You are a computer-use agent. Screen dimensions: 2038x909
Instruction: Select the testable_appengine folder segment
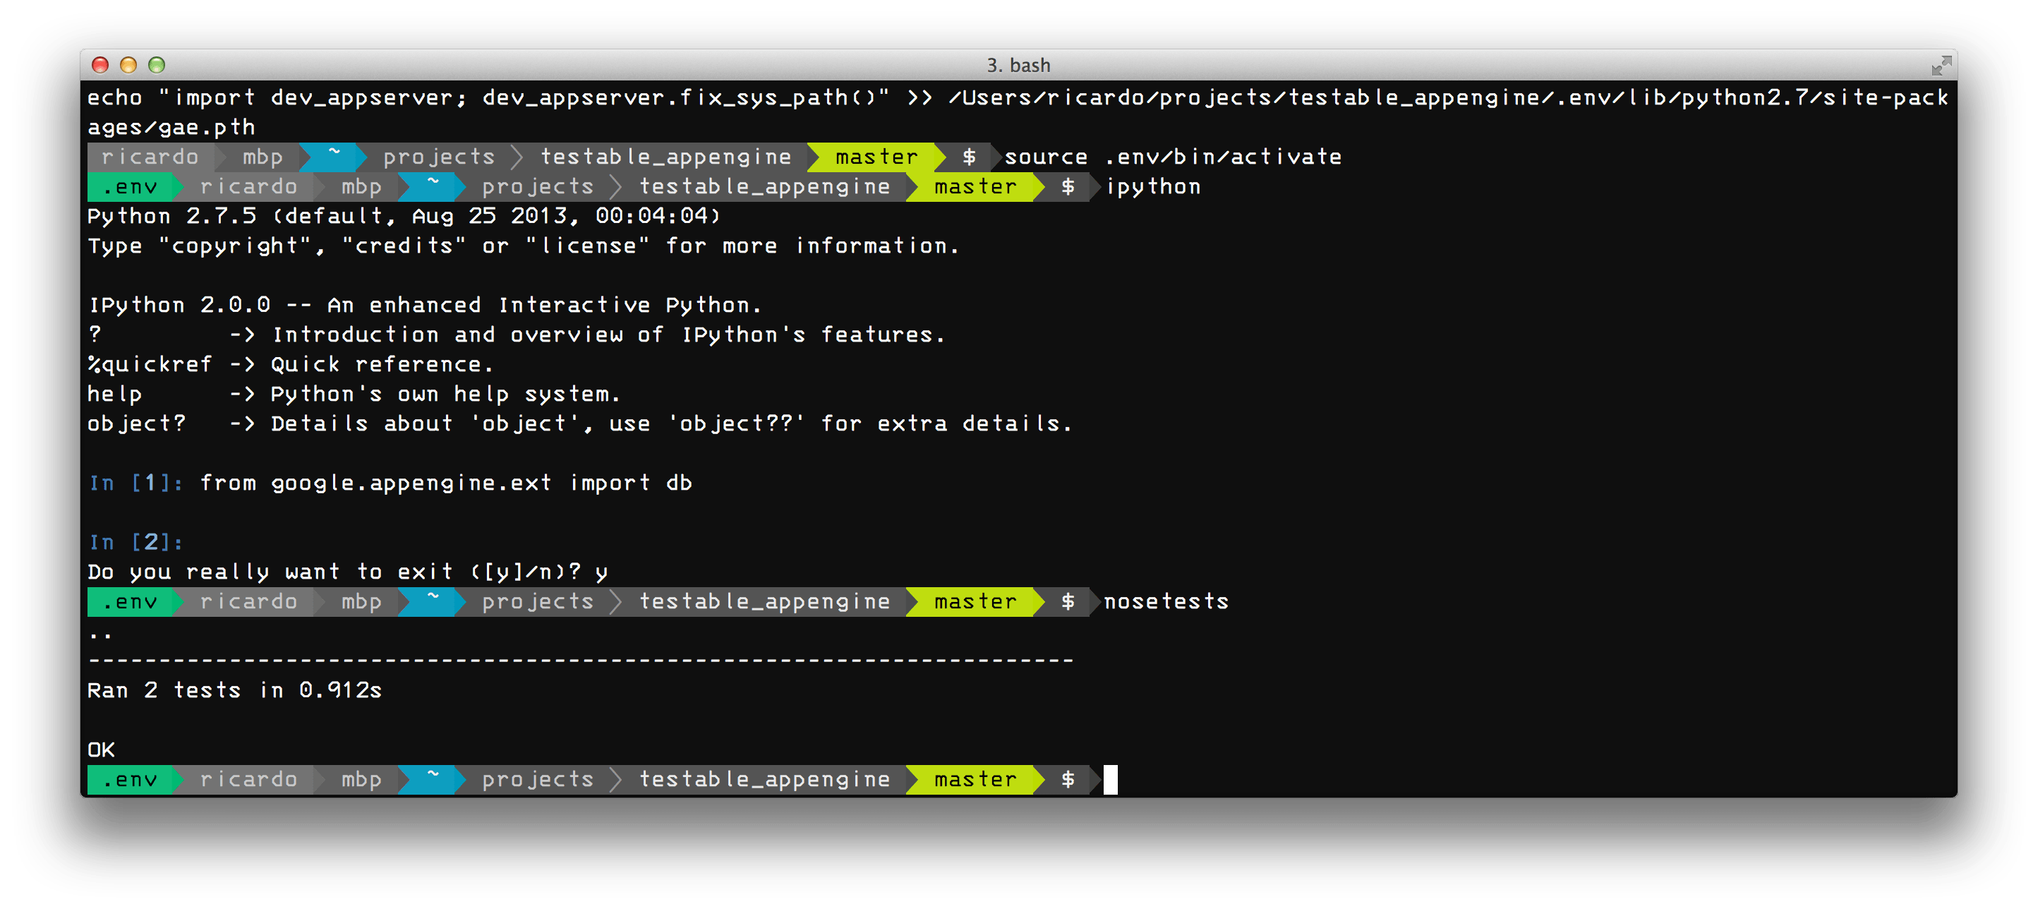pos(765,779)
